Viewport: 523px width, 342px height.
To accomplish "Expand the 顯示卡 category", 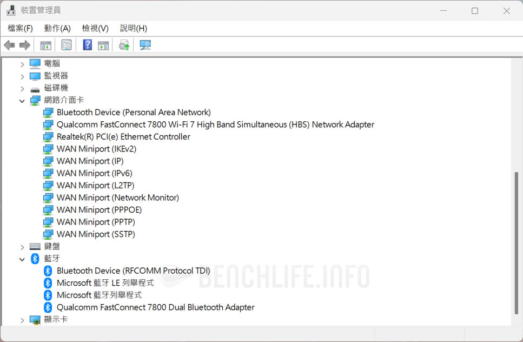I will click(22, 320).
